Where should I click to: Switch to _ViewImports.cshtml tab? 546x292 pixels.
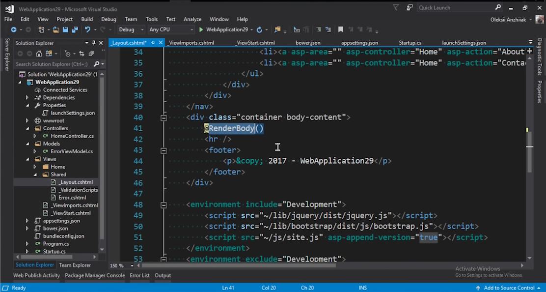(x=191, y=43)
